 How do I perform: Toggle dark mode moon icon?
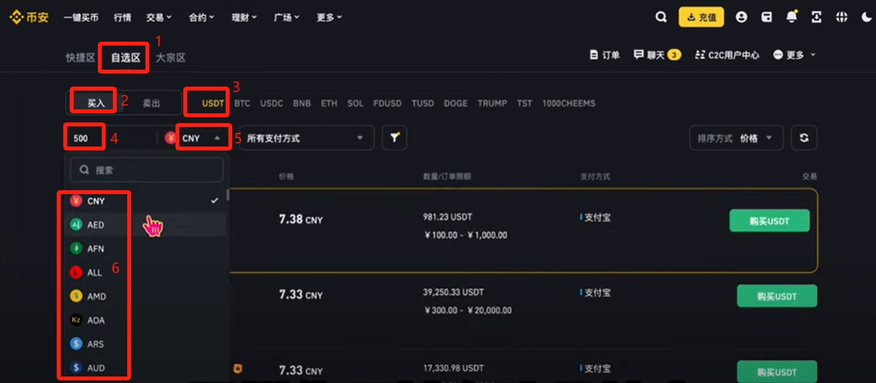coord(866,18)
